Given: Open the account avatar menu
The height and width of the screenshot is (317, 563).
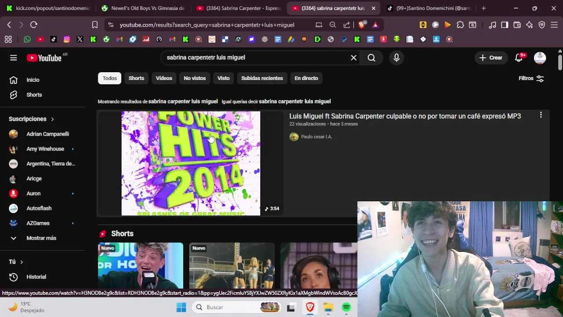Looking at the screenshot, I should 540,58.
